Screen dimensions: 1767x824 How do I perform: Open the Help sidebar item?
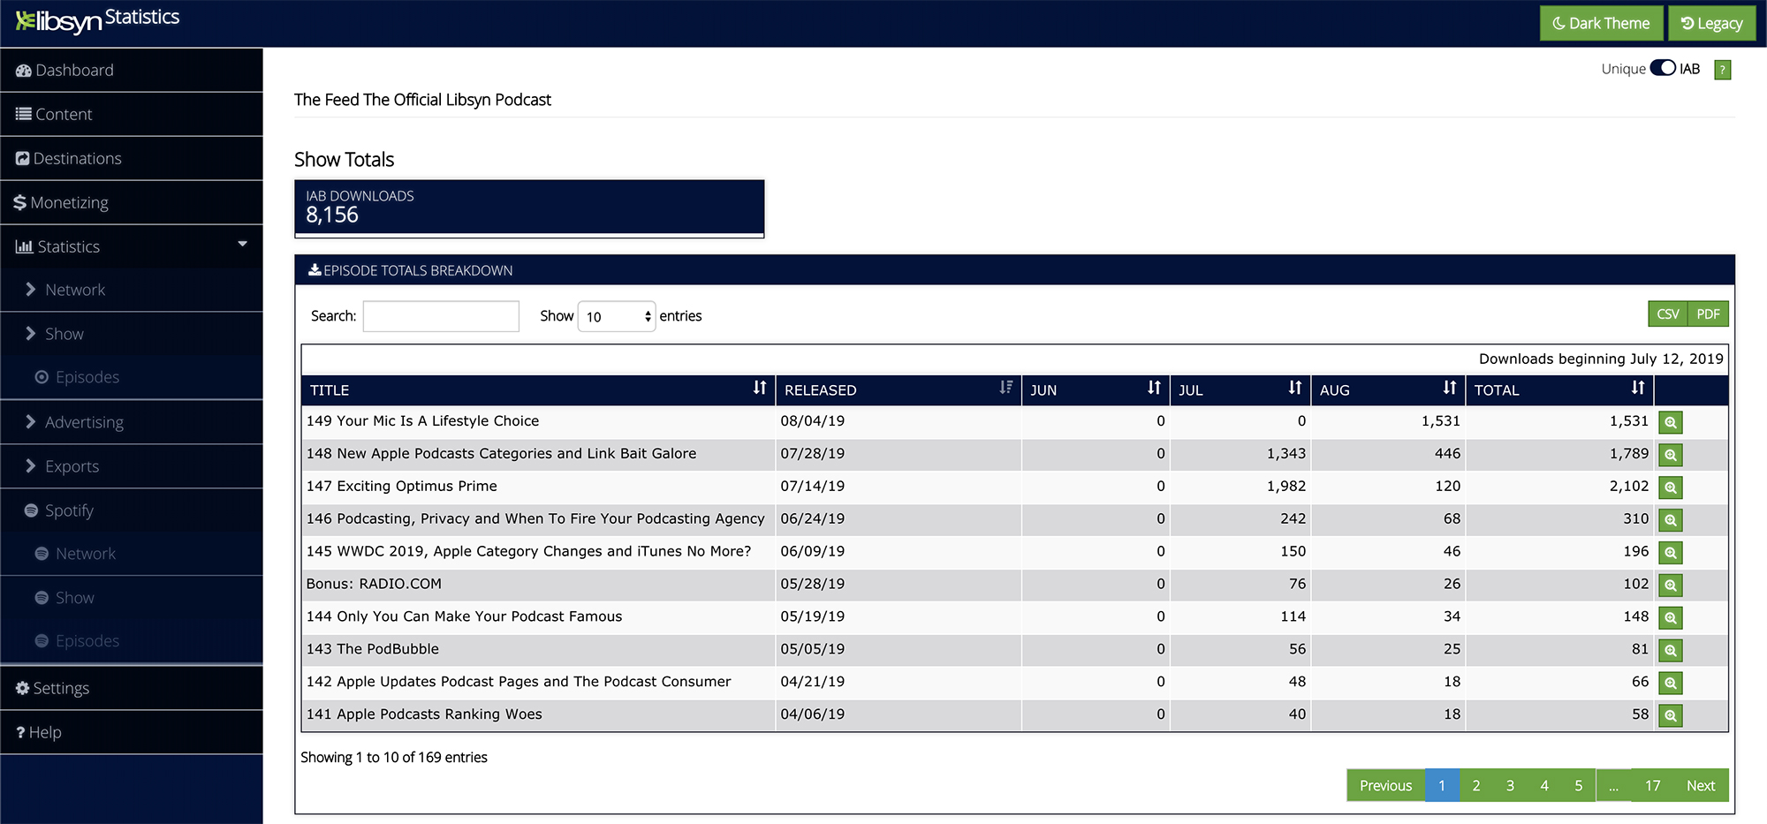point(132,732)
